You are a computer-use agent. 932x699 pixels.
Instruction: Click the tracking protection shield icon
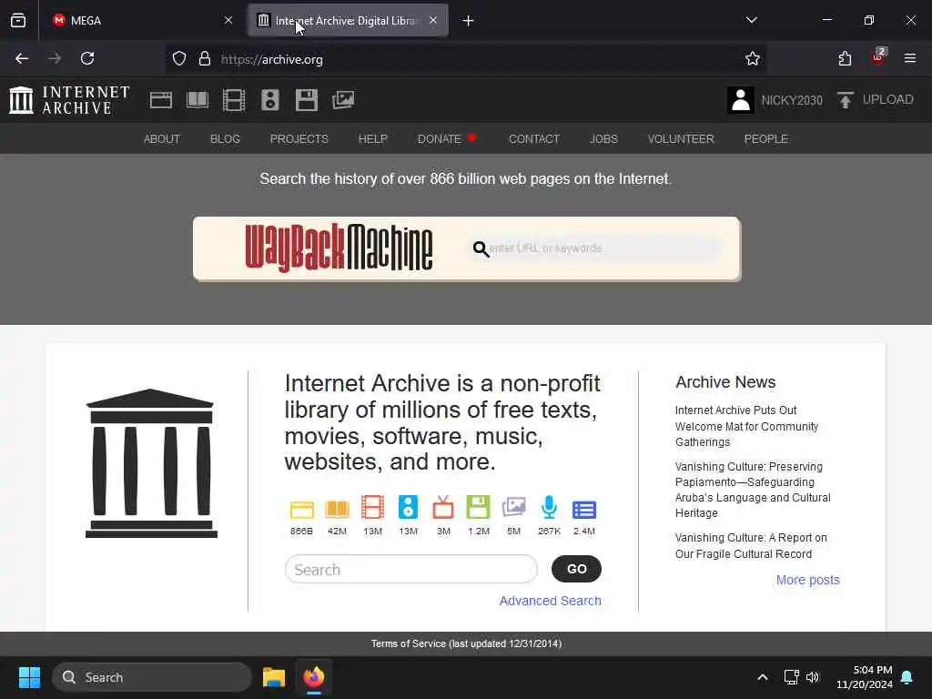click(x=179, y=59)
